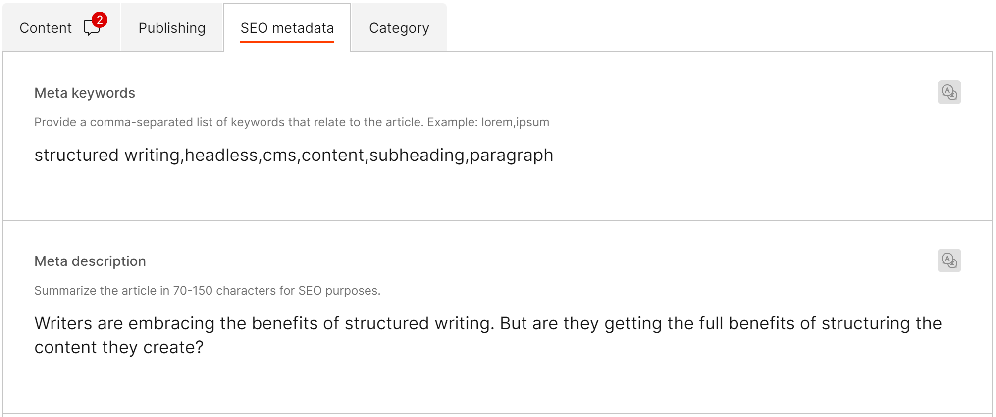
Task: Click the Meta description section heading
Action: click(x=90, y=261)
